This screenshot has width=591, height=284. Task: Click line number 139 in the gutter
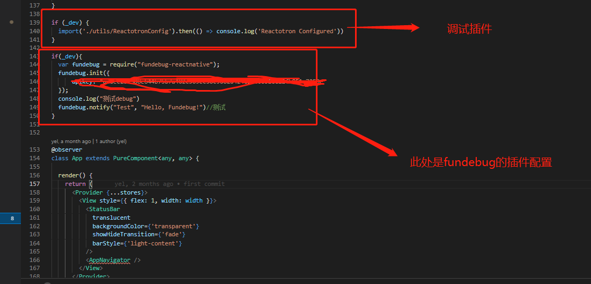point(34,23)
